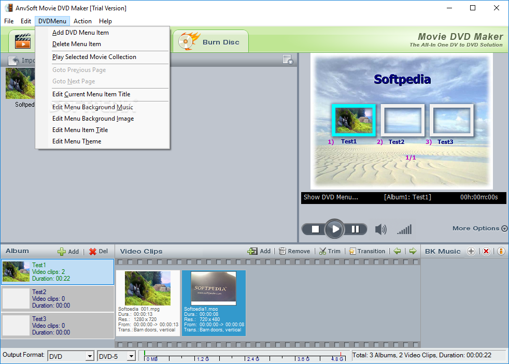The height and width of the screenshot is (364, 509).
Task: Select the Test2 album
Action: (x=58, y=299)
